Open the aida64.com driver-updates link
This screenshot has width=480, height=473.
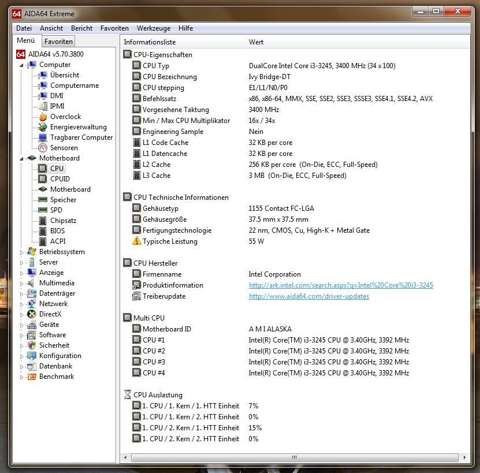[309, 296]
